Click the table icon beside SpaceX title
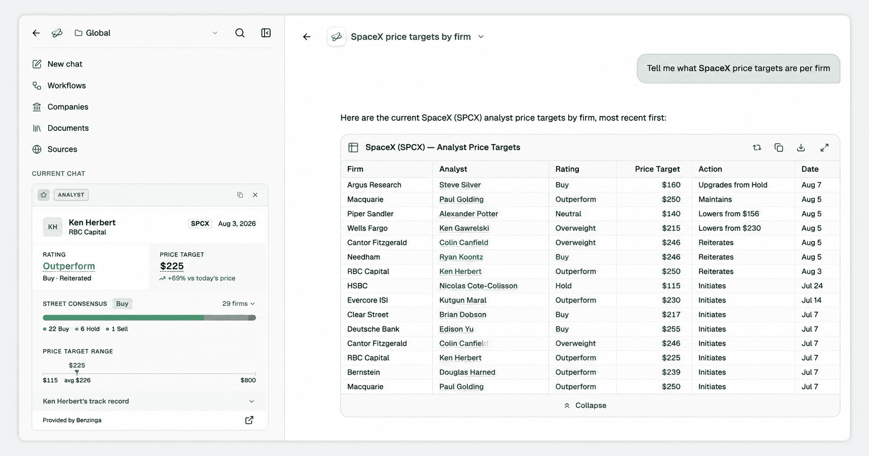This screenshot has width=869, height=456. click(353, 147)
